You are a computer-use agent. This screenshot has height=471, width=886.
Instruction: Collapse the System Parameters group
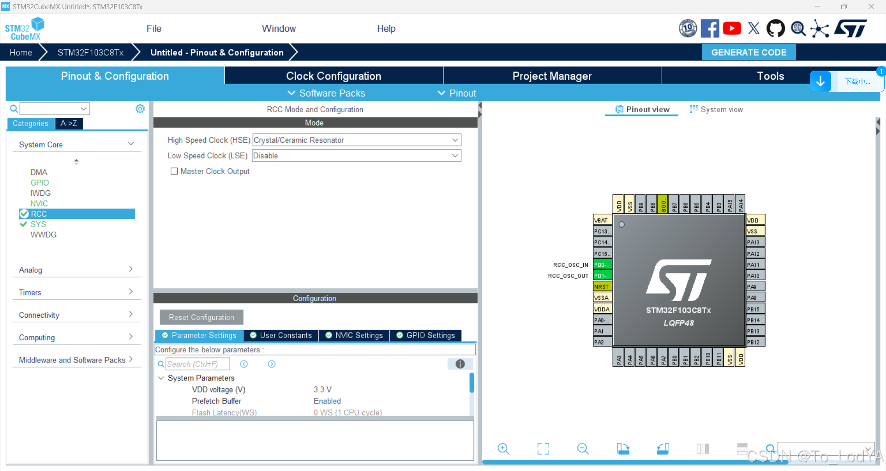point(161,378)
